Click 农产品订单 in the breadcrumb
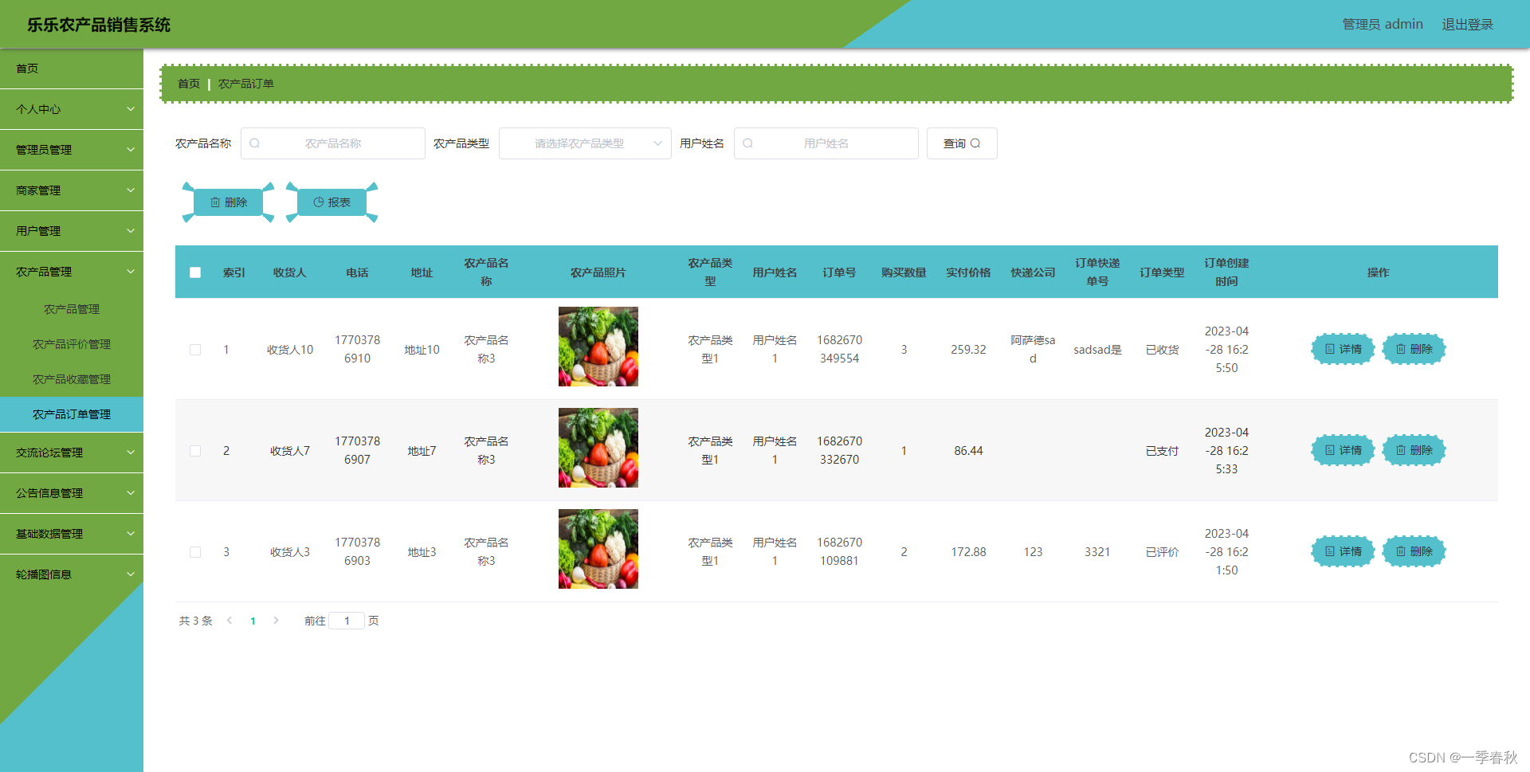The height and width of the screenshot is (772, 1530). (x=246, y=84)
